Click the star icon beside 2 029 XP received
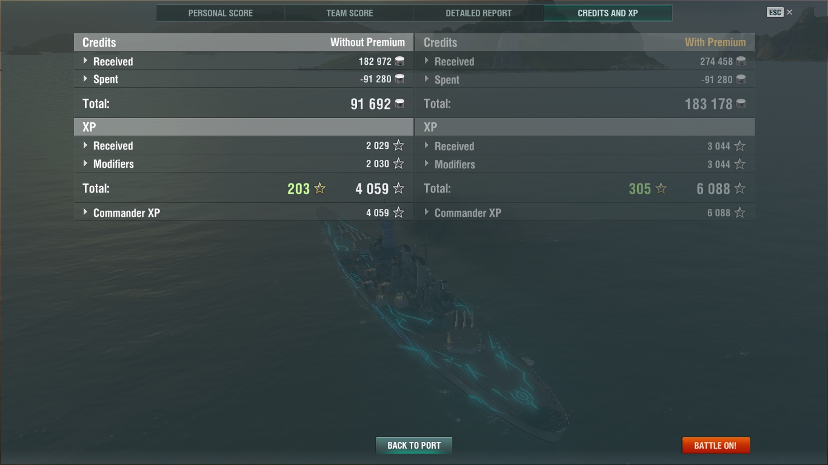This screenshot has width=828, height=465. pyautogui.click(x=398, y=145)
